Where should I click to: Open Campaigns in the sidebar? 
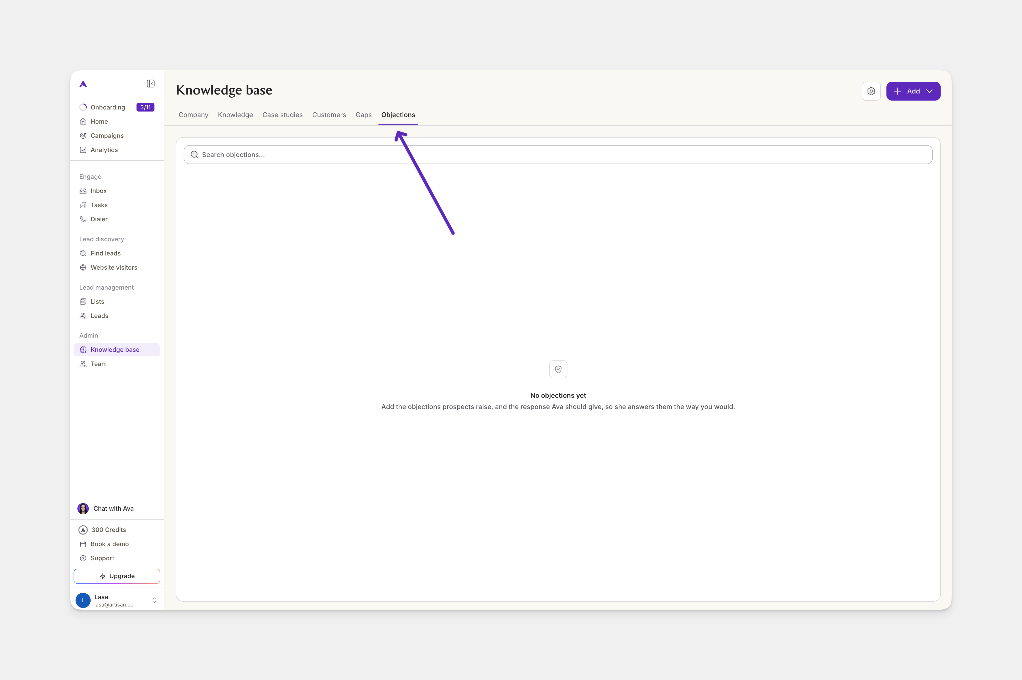117,136
